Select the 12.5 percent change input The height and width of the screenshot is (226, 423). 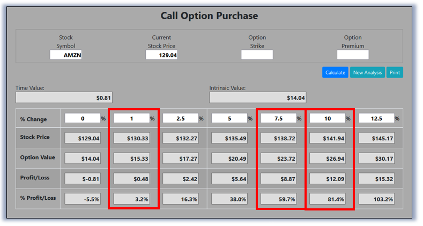(x=376, y=118)
